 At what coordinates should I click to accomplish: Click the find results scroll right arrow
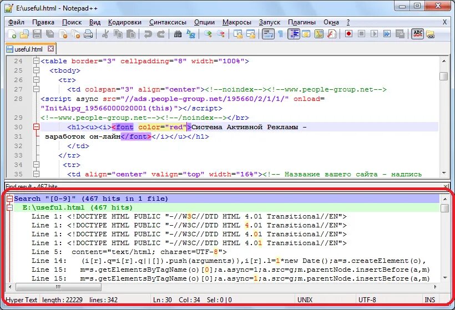point(435,287)
